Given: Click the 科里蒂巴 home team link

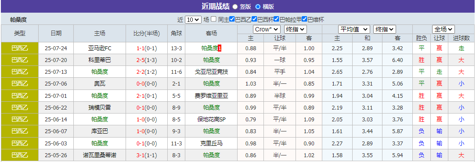Looking at the screenshot, I should coord(100,60).
